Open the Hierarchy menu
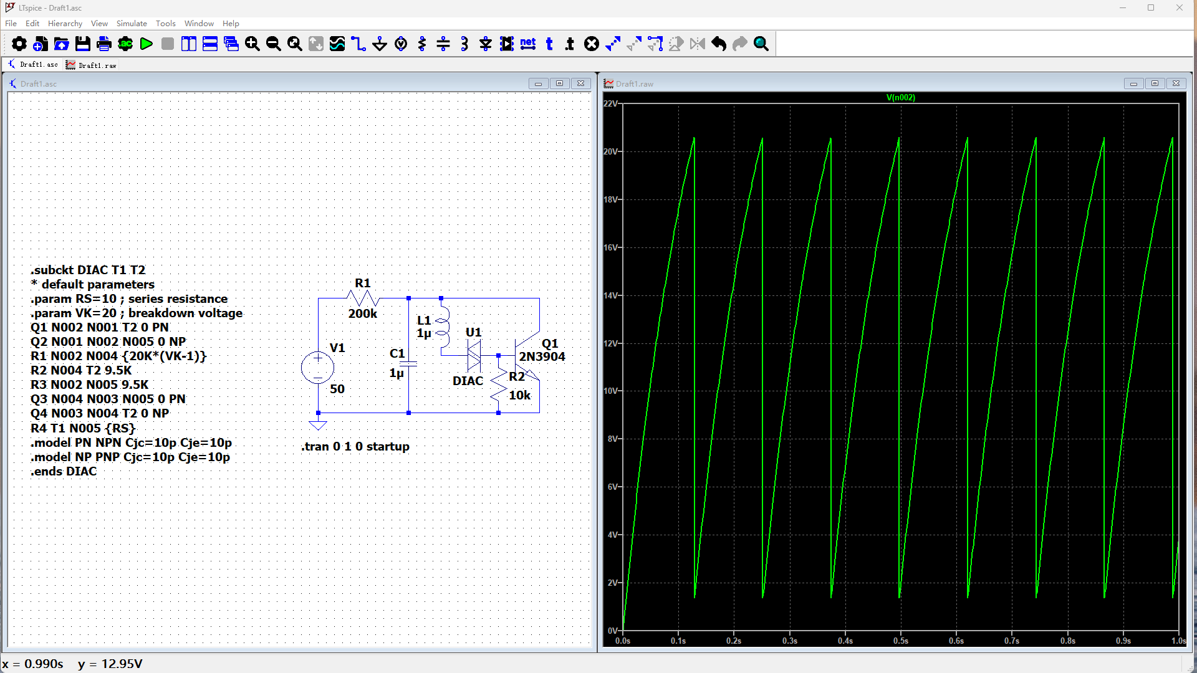This screenshot has height=673, width=1197. [65, 23]
